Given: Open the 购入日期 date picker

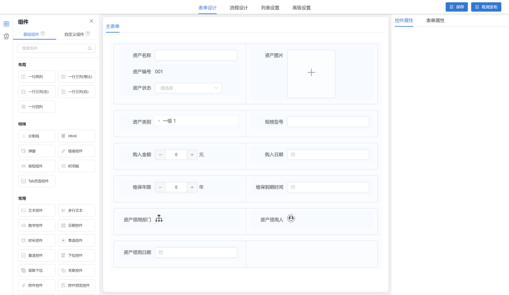Looking at the screenshot, I should click(327, 155).
